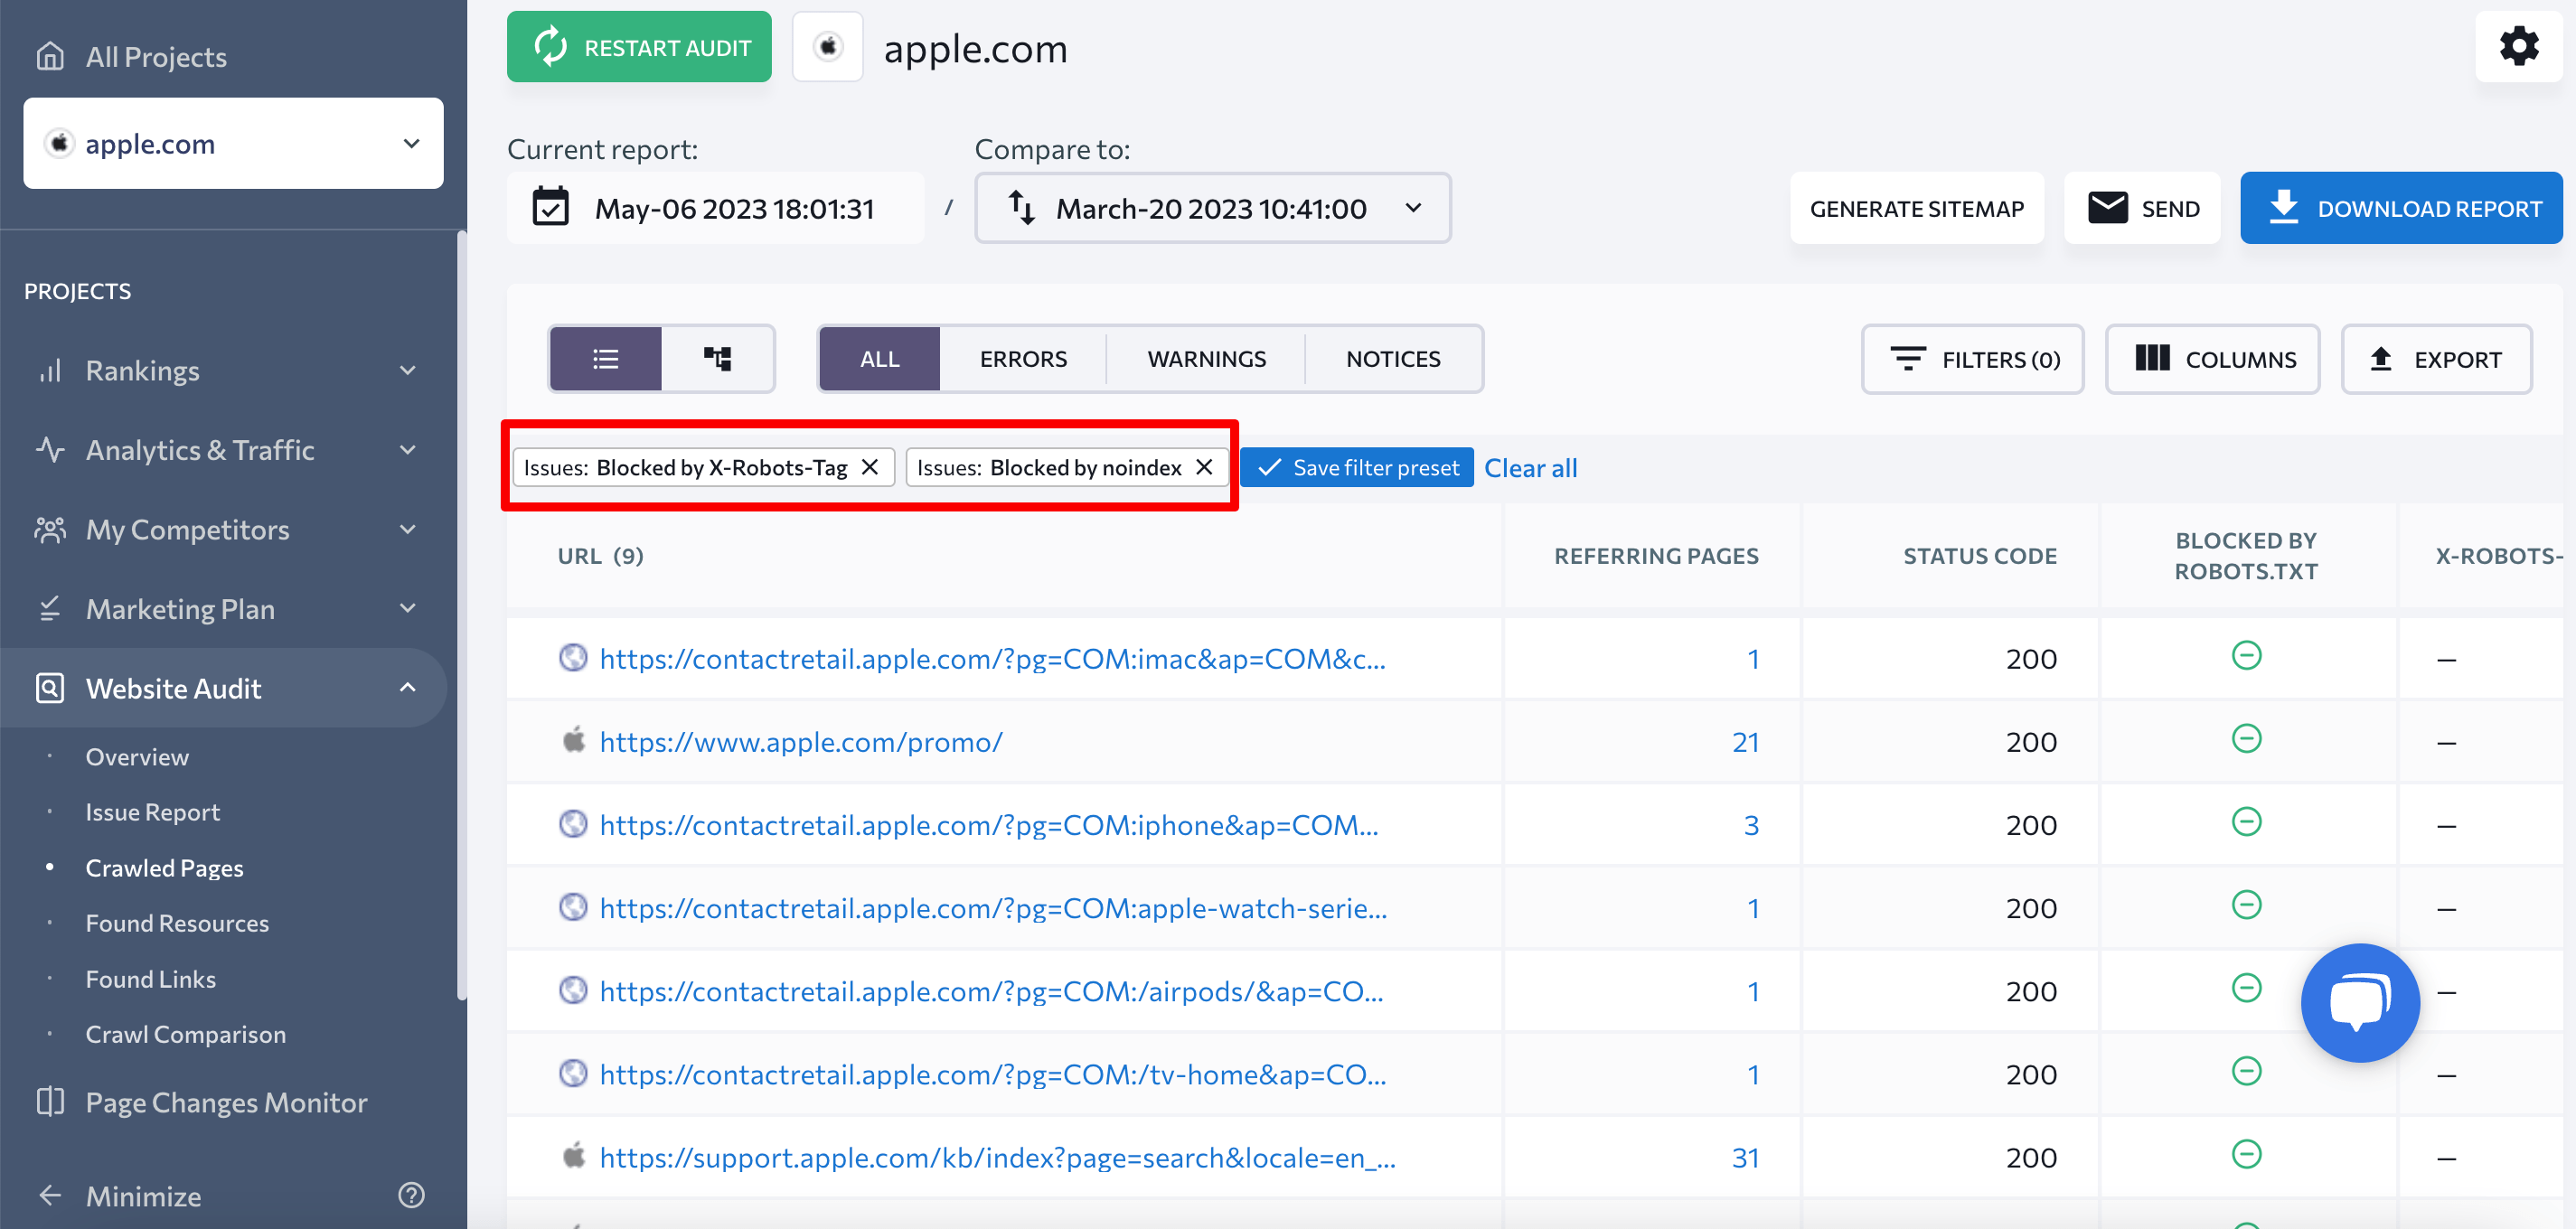
Task: Click the My Competitors people icon
Action: point(50,529)
